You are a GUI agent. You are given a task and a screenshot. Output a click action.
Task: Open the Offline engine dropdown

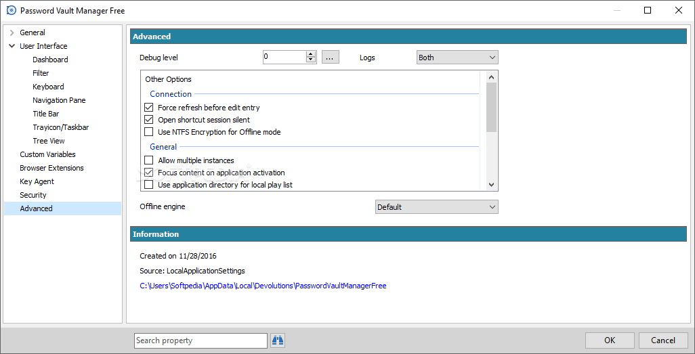[437, 207]
